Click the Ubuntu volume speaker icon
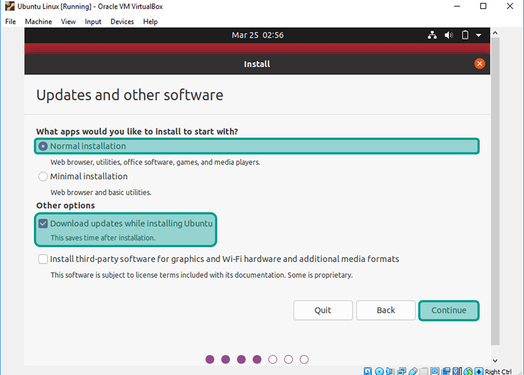The image size is (524, 375). [x=448, y=35]
